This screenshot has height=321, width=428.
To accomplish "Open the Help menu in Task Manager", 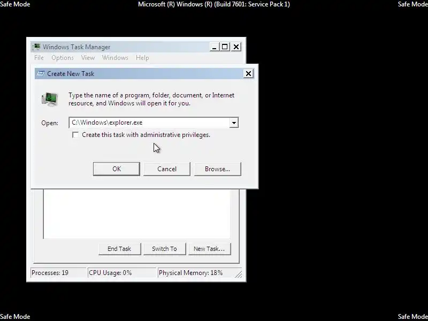I will [x=142, y=58].
